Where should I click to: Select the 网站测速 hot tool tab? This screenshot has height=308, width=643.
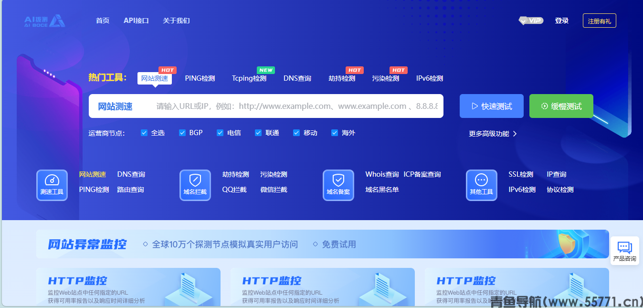coord(155,78)
